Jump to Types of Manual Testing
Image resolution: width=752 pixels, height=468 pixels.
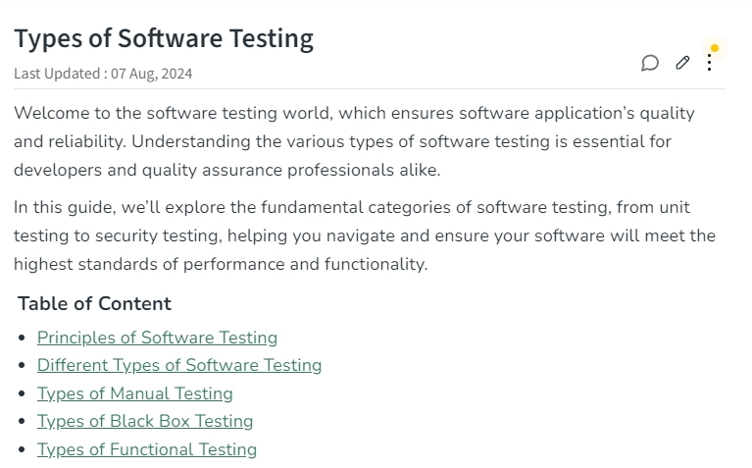pos(135,393)
